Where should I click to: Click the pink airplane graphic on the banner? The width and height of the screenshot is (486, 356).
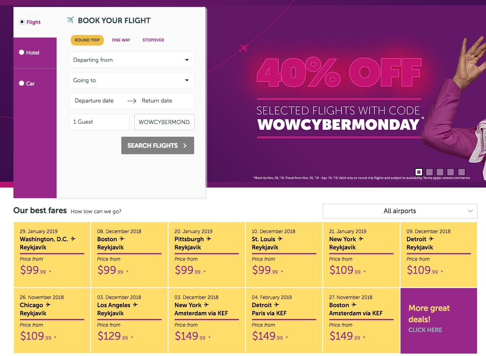point(244,48)
